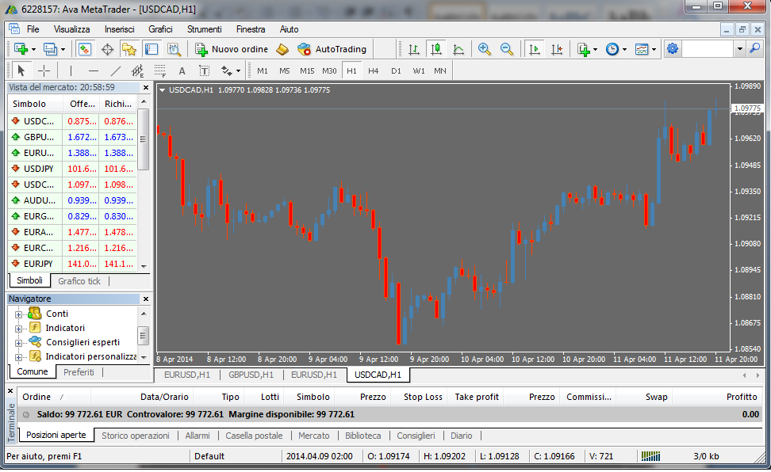Image resolution: width=771 pixels, height=472 pixels.
Task: Pick the horizontal line drawing tool
Action: [94, 70]
